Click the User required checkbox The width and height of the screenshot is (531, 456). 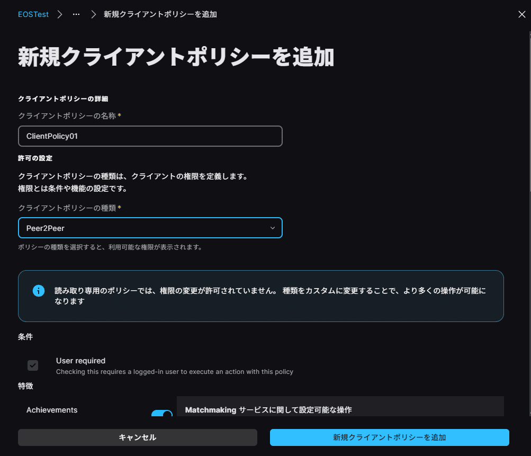tap(33, 365)
